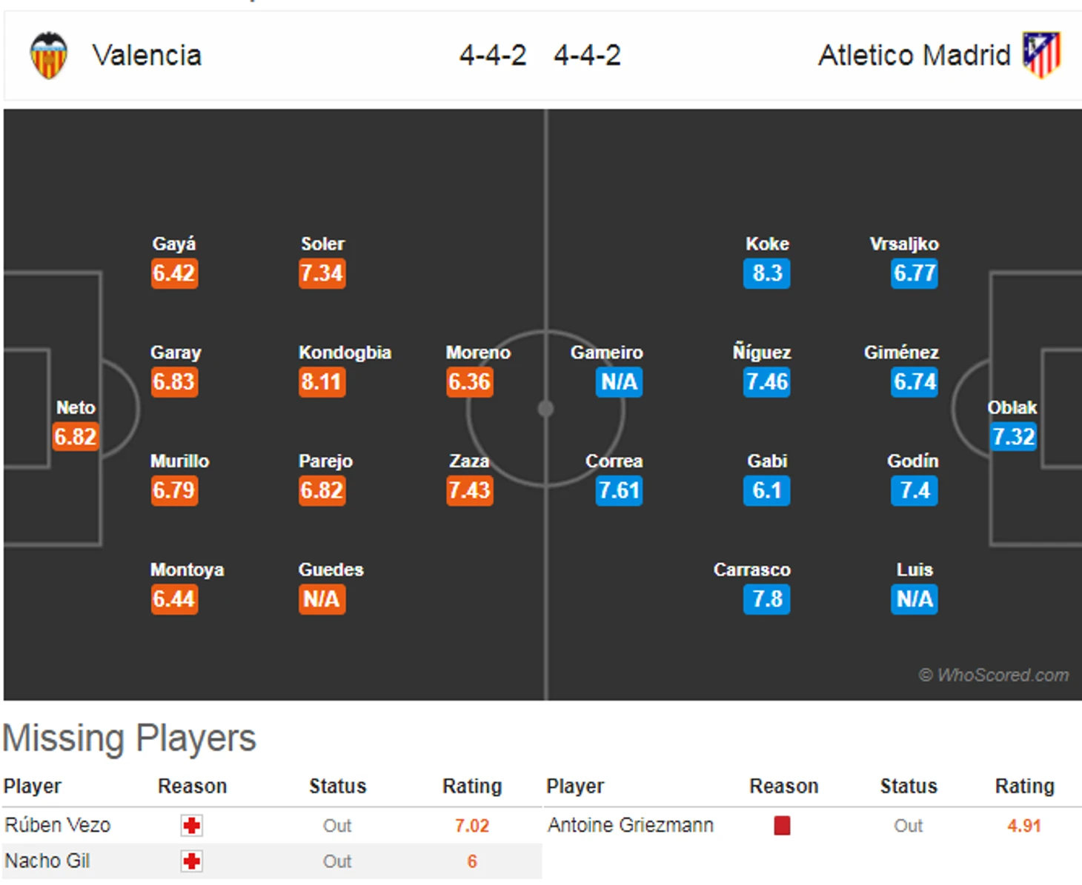The height and width of the screenshot is (885, 1082).
Task: Open Nacho Gil's player link
Action: (47, 861)
